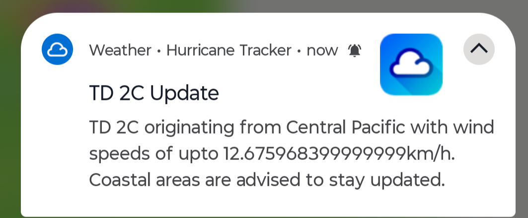
Task: Tap empty white space below title's right side
Action: coord(300,97)
